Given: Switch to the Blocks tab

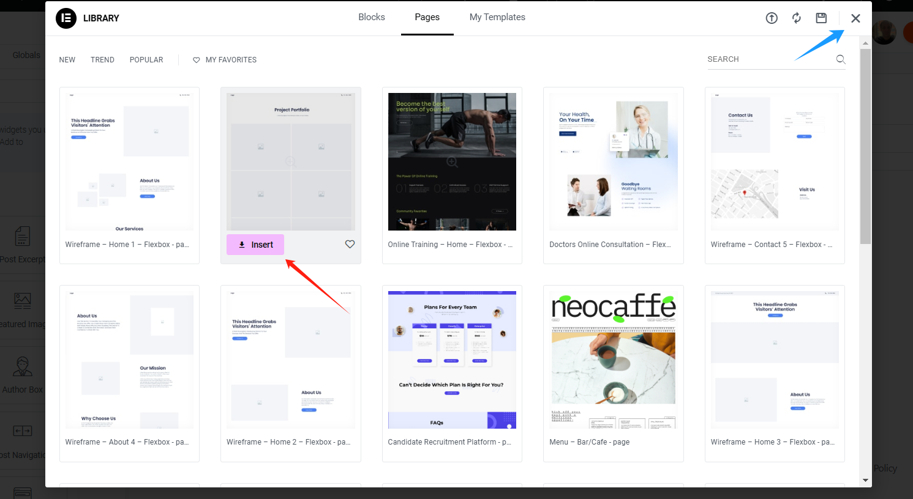Looking at the screenshot, I should [x=371, y=17].
